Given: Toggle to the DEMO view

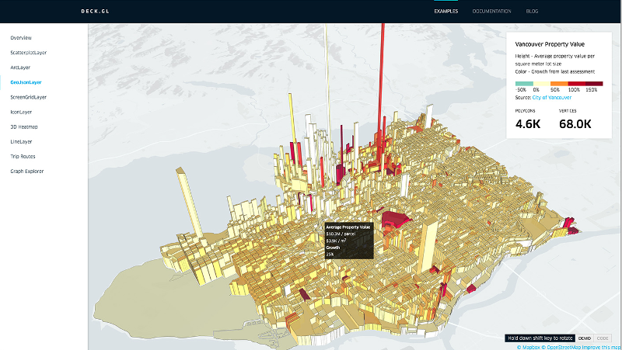Looking at the screenshot, I should coord(584,338).
